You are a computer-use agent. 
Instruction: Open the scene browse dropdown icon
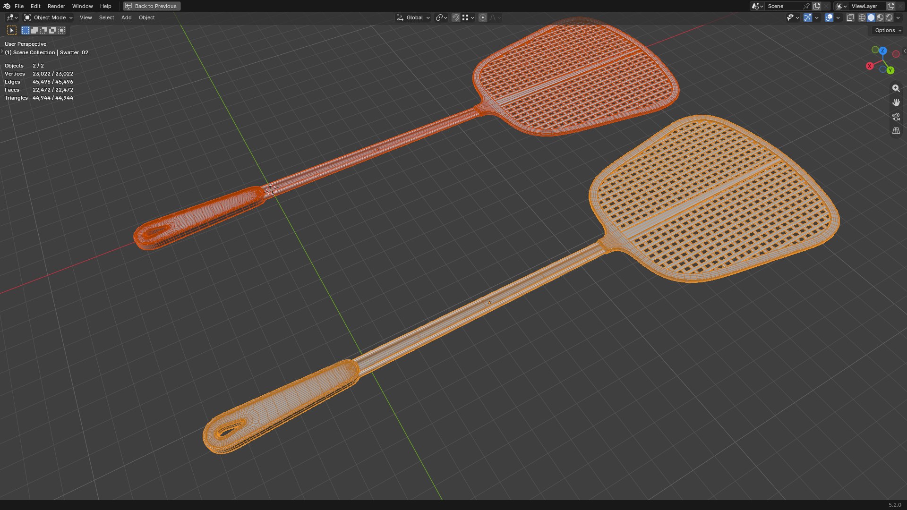tap(757, 6)
